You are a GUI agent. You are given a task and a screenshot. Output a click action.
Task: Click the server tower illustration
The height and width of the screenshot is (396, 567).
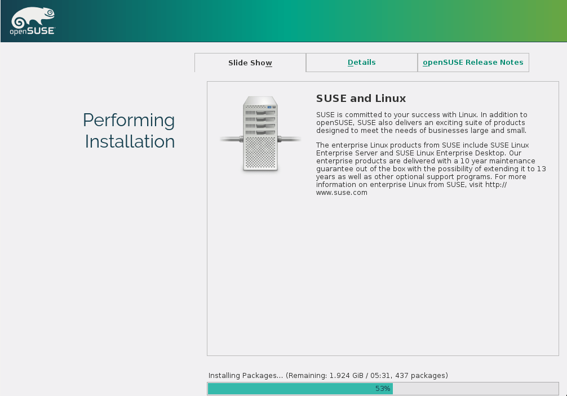pos(260,134)
